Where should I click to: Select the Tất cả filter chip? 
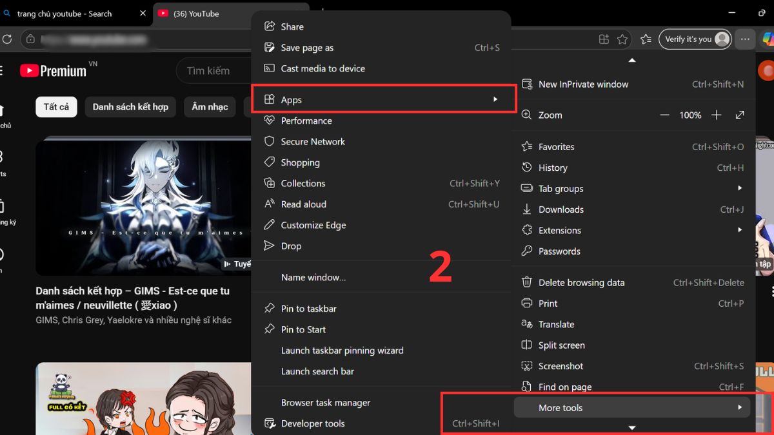pos(56,107)
